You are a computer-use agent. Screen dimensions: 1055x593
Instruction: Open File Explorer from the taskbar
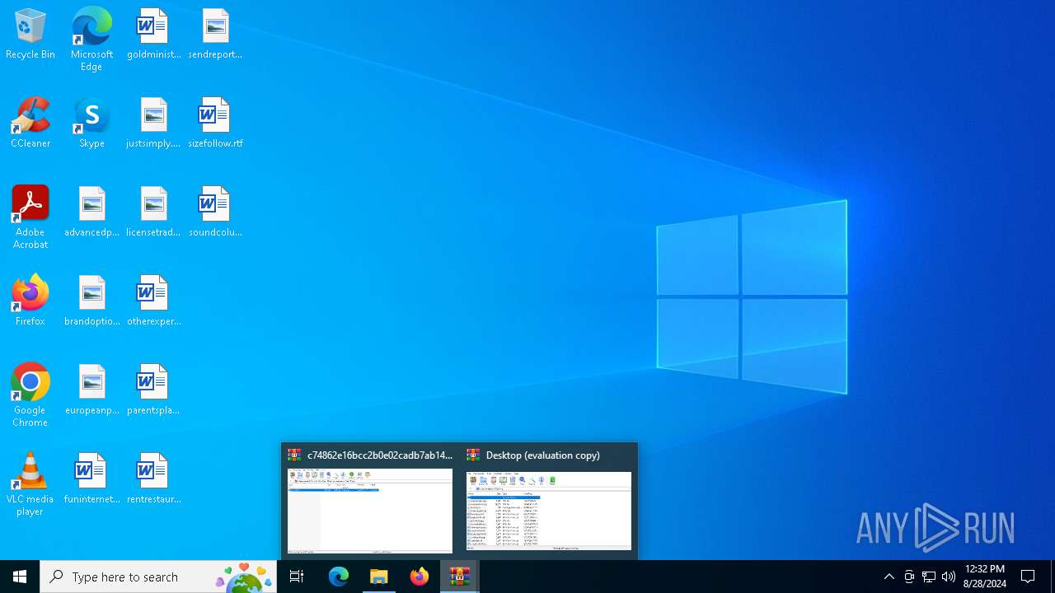point(379,577)
